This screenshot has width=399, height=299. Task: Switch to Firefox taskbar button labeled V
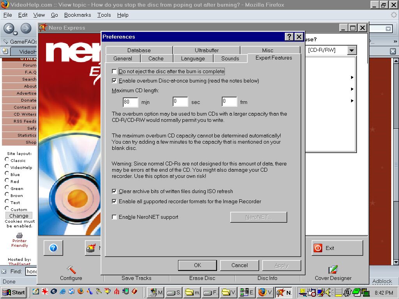point(266,292)
